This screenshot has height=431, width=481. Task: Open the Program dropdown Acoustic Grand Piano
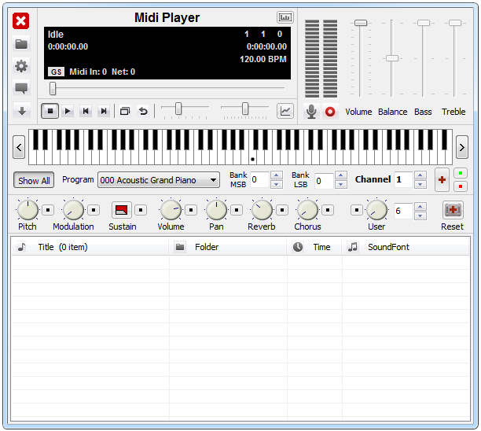tap(159, 180)
